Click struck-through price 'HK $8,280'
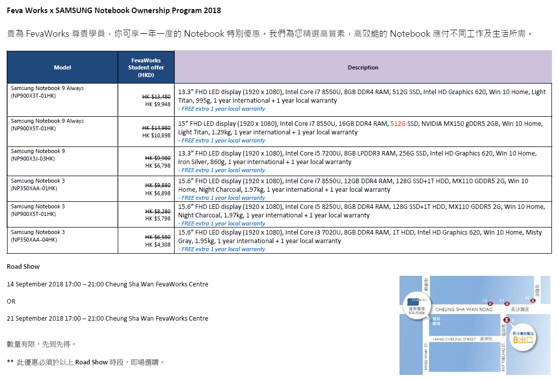The width and height of the screenshot is (559, 379). point(158,211)
